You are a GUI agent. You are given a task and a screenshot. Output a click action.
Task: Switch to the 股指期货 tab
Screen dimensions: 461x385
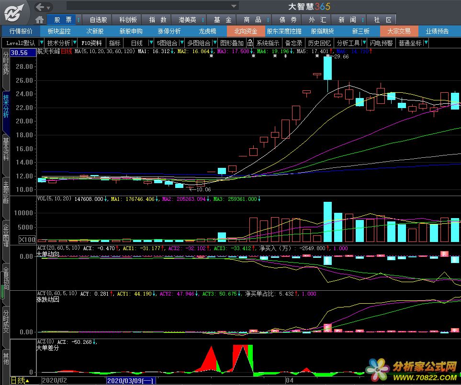point(322,31)
